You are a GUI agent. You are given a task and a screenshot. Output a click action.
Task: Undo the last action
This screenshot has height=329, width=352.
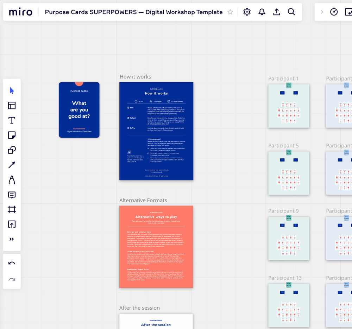pos(12,264)
